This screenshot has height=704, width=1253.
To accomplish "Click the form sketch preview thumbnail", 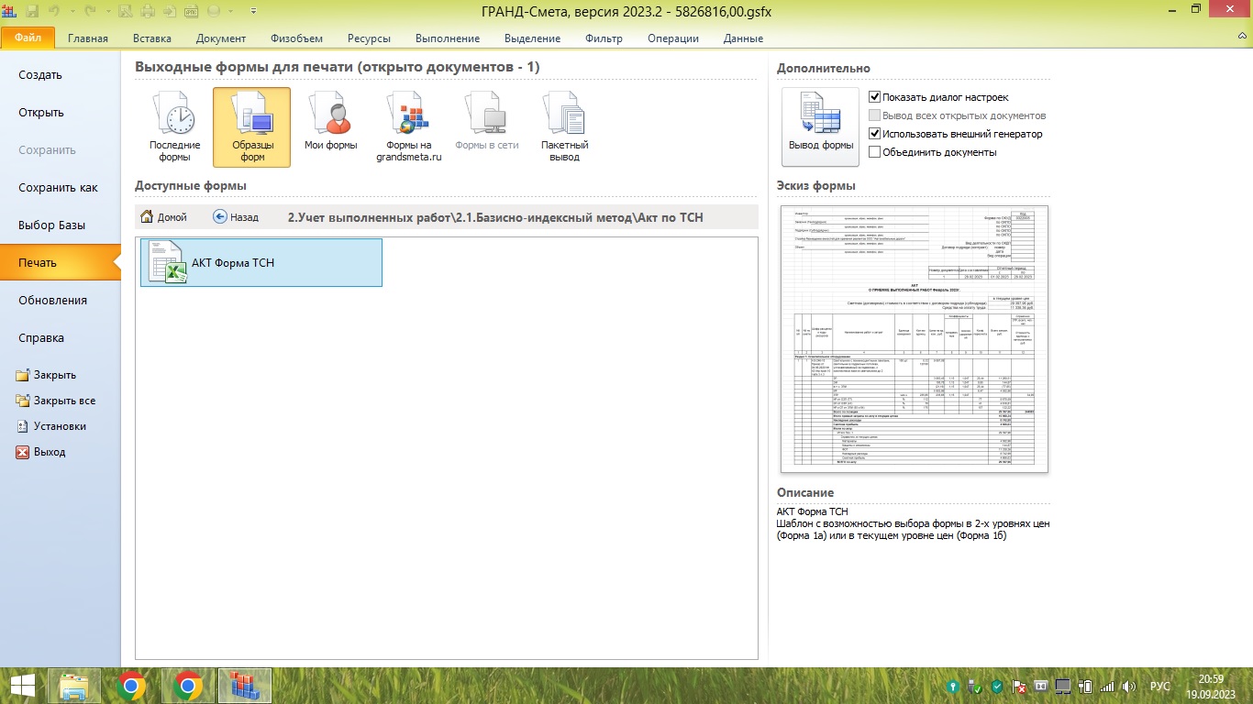I will pos(913,339).
